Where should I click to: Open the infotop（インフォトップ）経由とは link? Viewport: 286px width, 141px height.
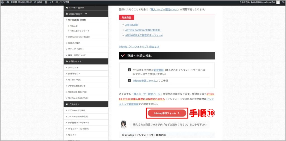click(139, 47)
